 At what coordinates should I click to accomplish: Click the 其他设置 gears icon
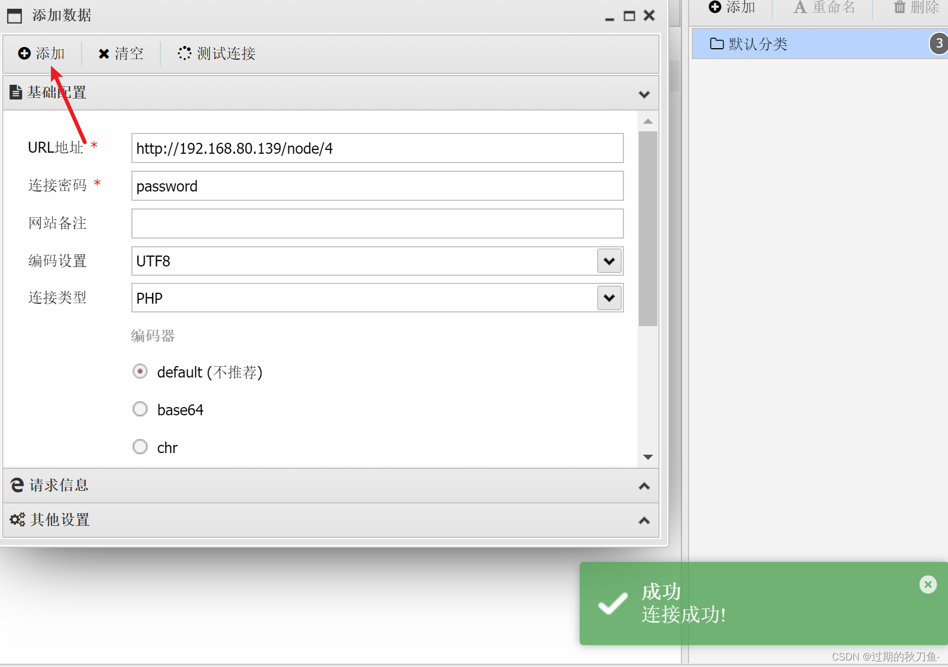click(x=18, y=519)
